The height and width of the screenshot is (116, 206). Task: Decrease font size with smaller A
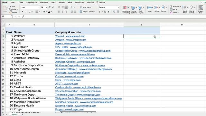53,7
